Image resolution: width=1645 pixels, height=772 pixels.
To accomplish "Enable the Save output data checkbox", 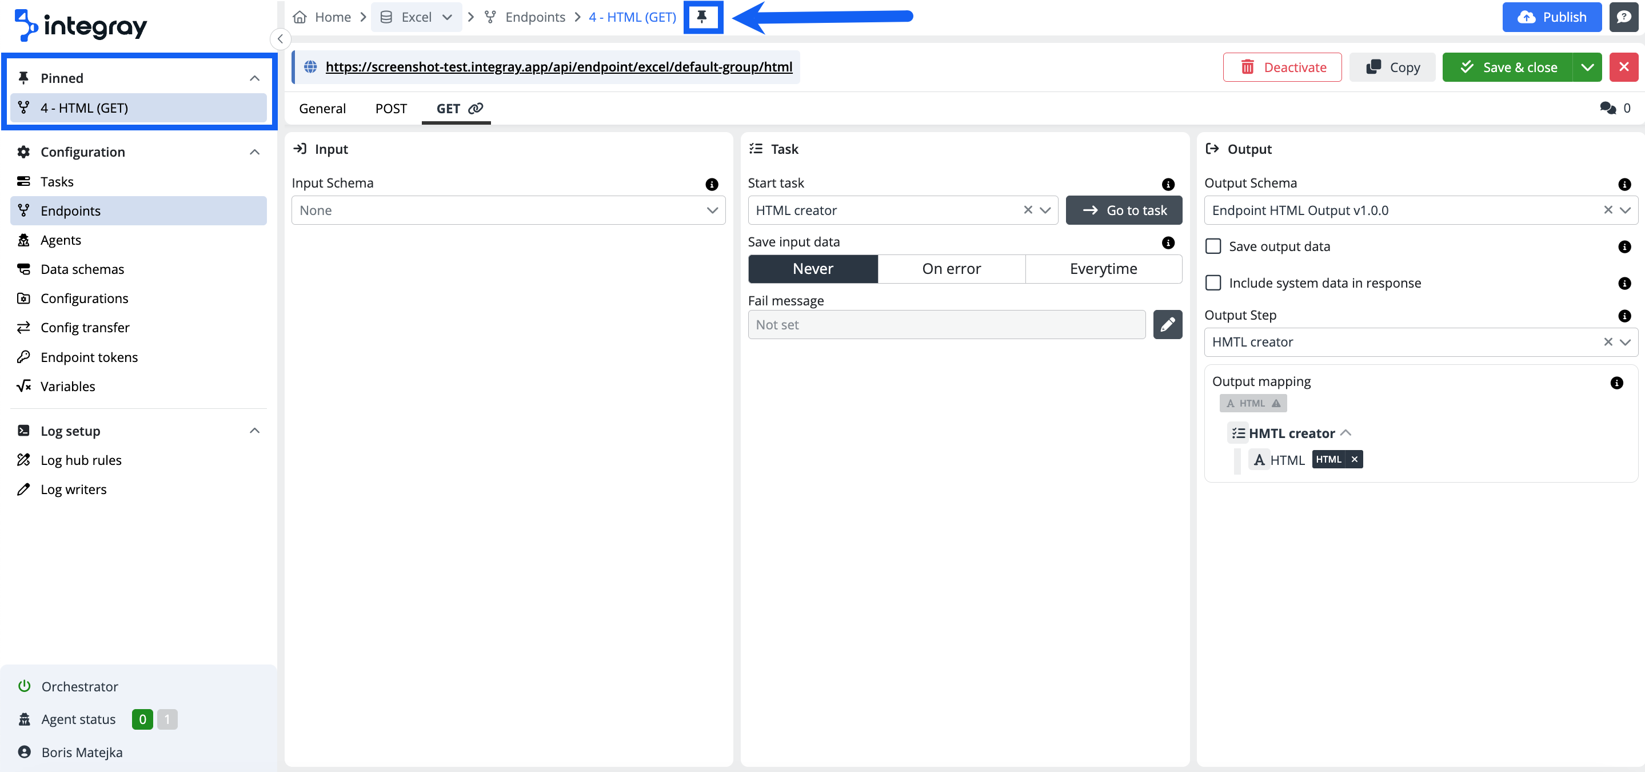I will pos(1213,246).
